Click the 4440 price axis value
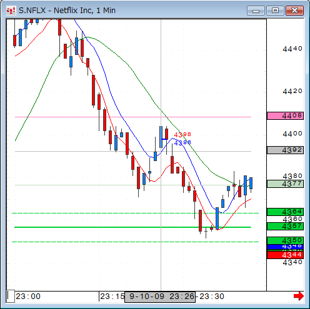The height and width of the screenshot is (309, 310). click(x=292, y=49)
